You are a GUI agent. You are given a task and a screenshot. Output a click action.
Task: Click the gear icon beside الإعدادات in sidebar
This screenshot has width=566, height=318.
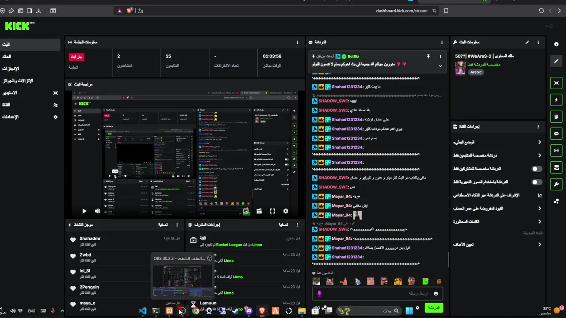(55, 117)
